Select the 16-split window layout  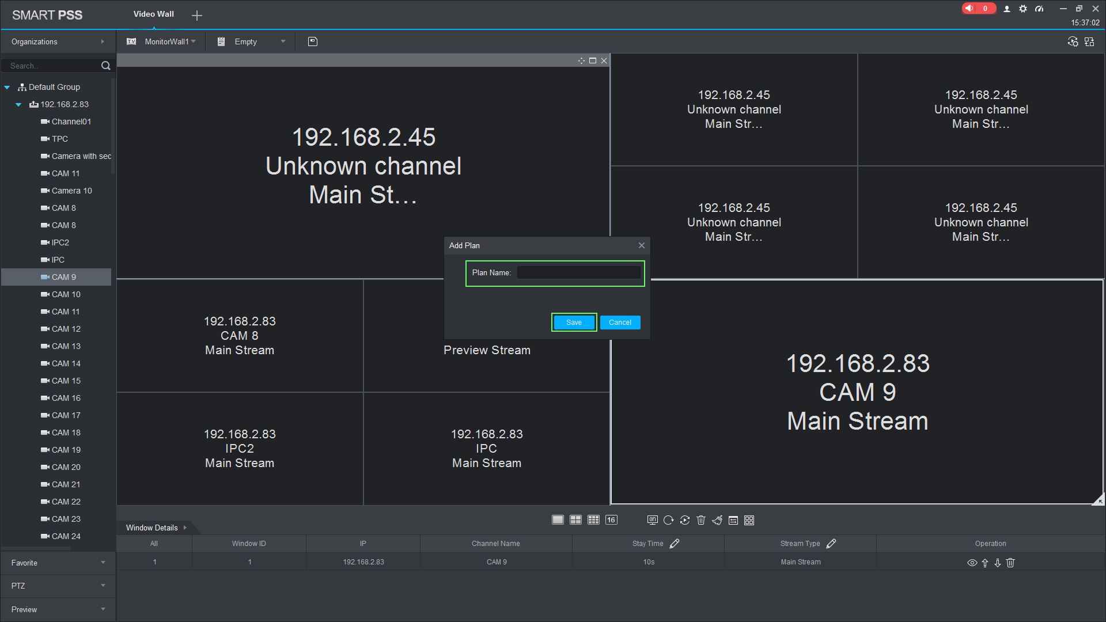coord(611,520)
